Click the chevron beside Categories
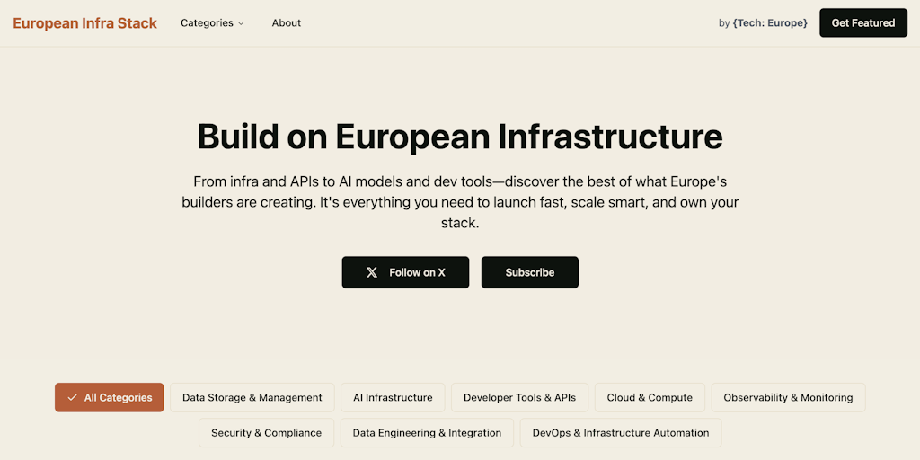Viewport: 920px width, 460px height. pyautogui.click(x=241, y=24)
